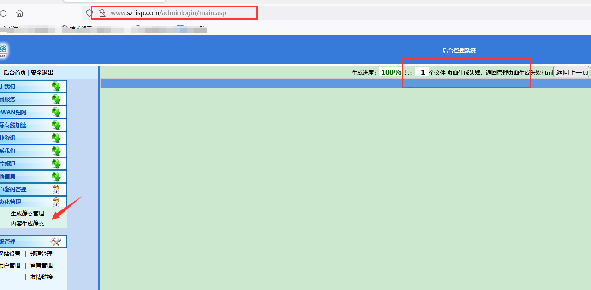Expand the 关于我们 section with green arrow
The image size is (591, 290).
(56, 87)
